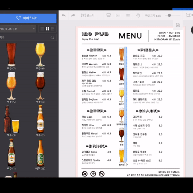Click the 코카콜라 Coke menu item
This screenshot has width=193, height=193.
point(89,152)
